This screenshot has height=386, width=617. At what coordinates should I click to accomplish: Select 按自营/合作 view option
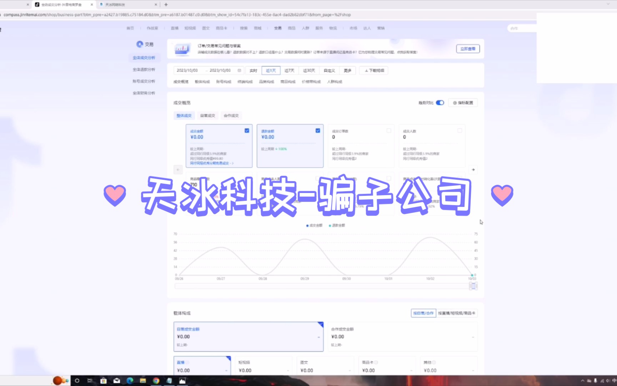tap(423, 313)
